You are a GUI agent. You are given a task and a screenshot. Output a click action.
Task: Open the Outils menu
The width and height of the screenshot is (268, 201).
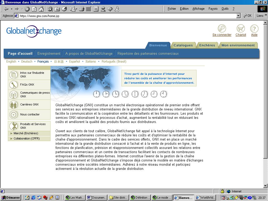[x=225, y=9]
